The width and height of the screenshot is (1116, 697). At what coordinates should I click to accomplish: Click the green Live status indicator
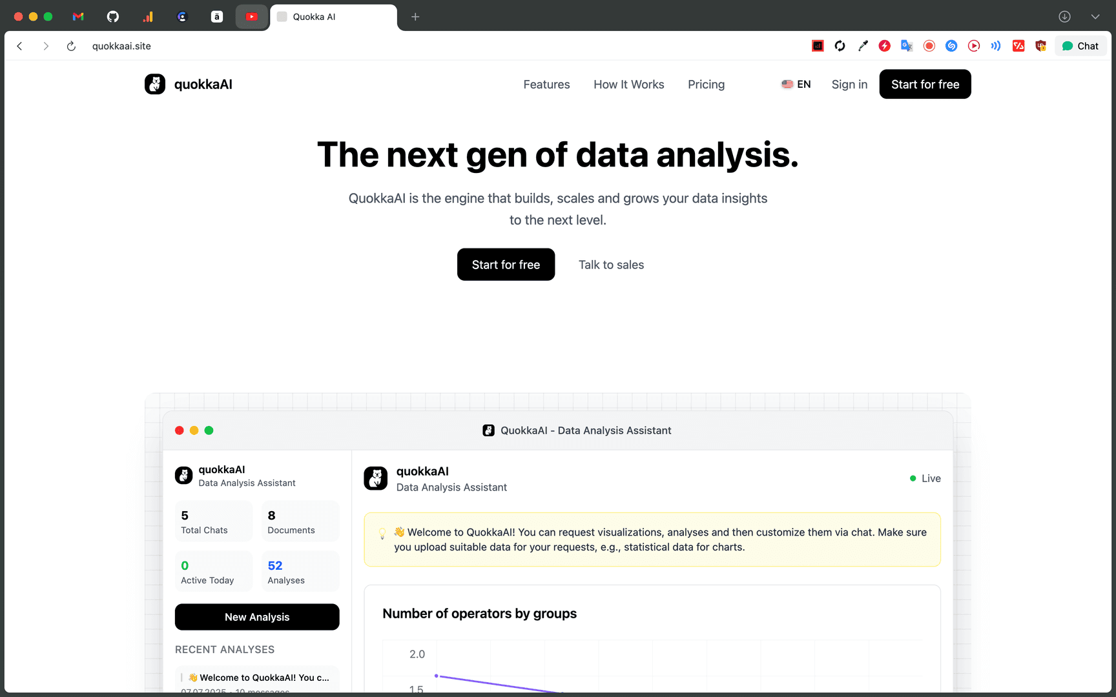[925, 478]
